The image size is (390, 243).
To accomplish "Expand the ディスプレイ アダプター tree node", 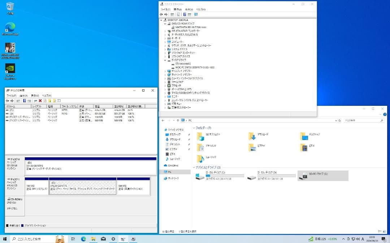I will [x=165, y=71].
